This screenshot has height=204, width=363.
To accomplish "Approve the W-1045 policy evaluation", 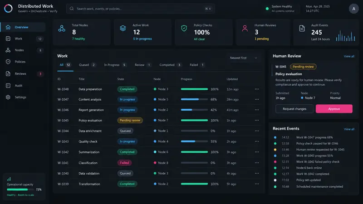I will 334,109.
